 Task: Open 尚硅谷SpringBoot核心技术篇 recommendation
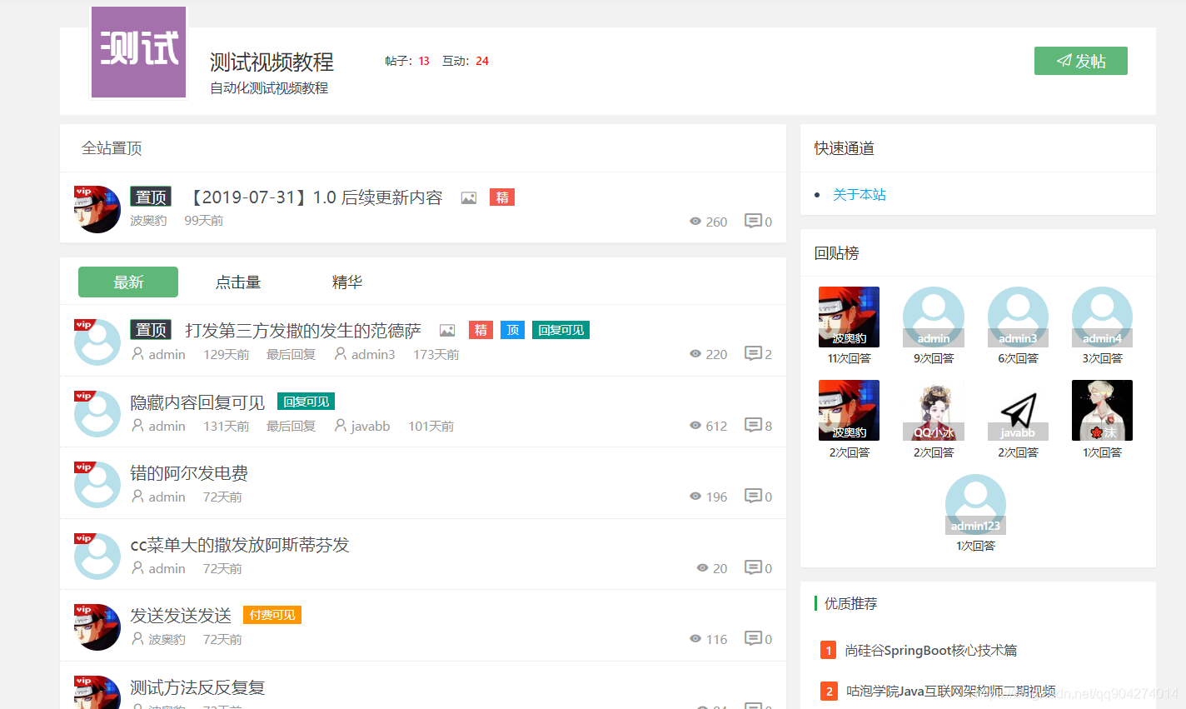(930, 650)
